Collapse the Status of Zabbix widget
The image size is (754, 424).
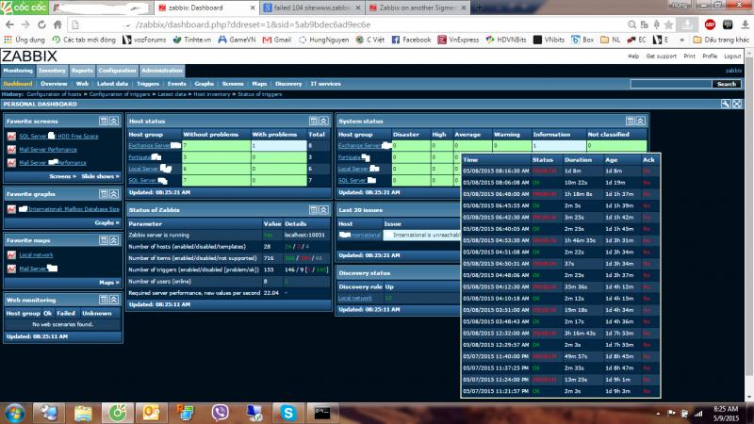click(324, 209)
